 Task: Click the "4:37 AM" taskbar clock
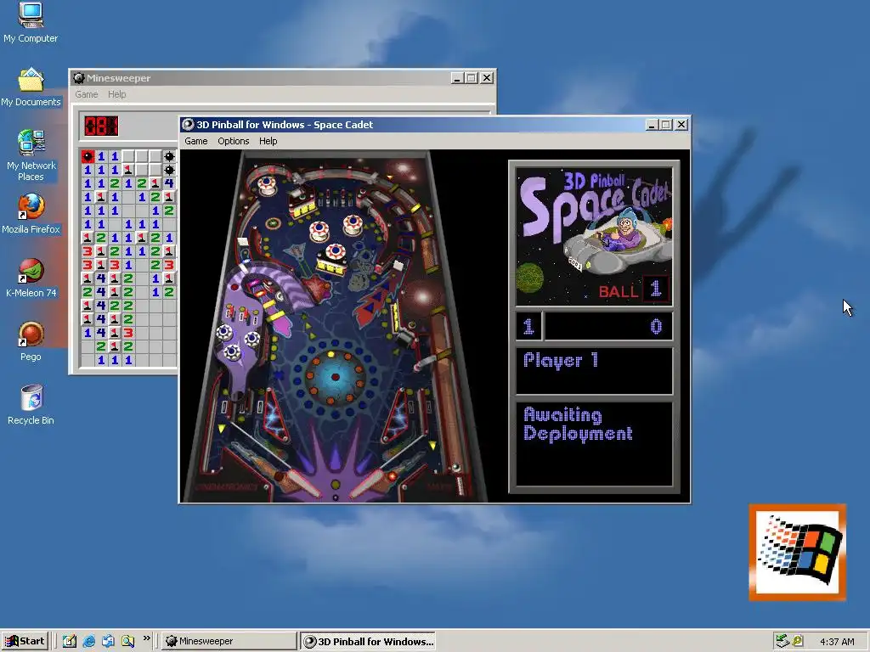[837, 642]
